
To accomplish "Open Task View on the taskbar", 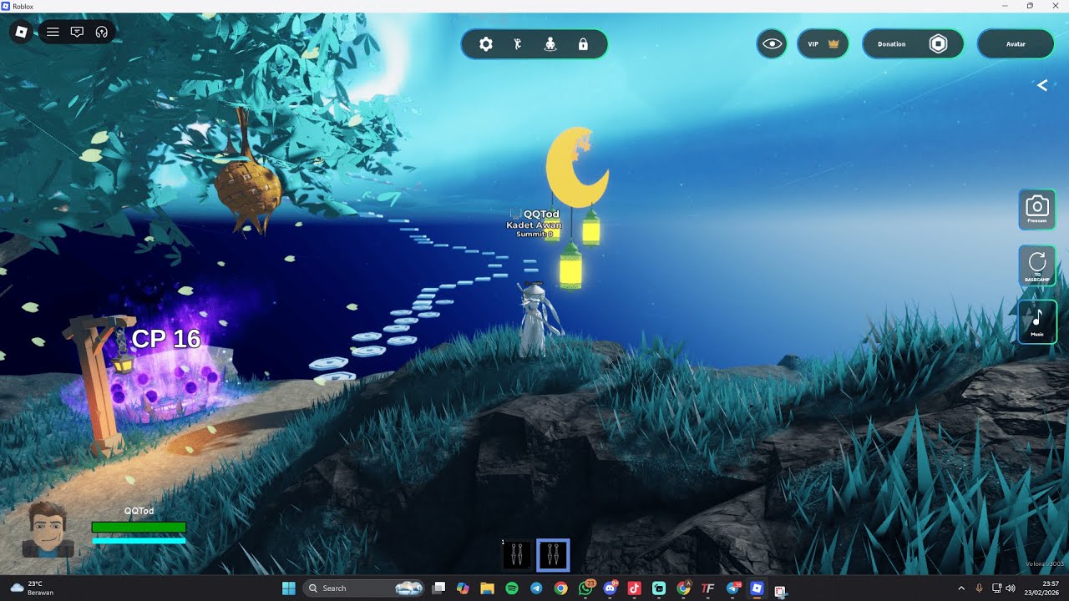I will (438, 588).
